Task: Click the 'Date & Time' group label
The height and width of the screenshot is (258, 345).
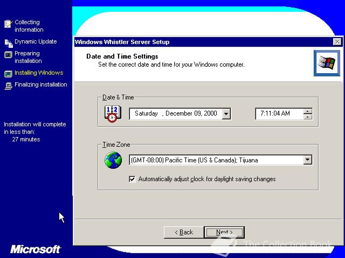Action: tap(118, 97)
